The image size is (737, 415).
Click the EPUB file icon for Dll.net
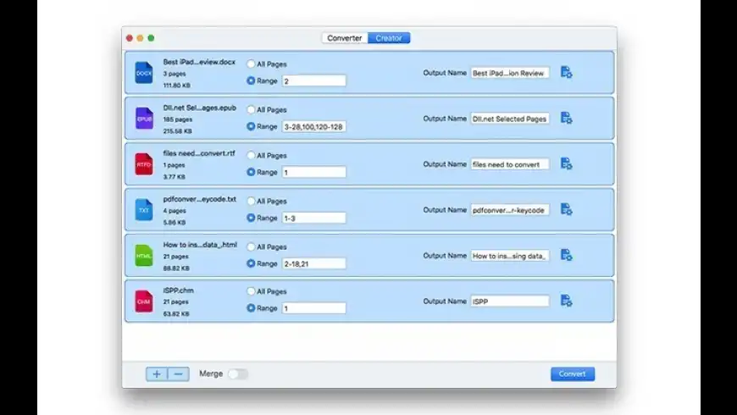(144, 119)
